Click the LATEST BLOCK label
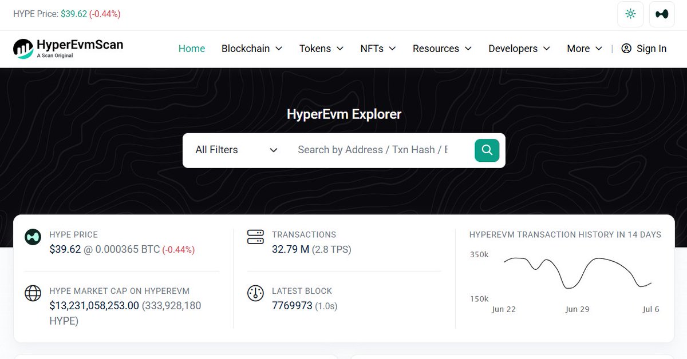The height and width of the screenshot is (359, 687). click(x=302, y=291)
